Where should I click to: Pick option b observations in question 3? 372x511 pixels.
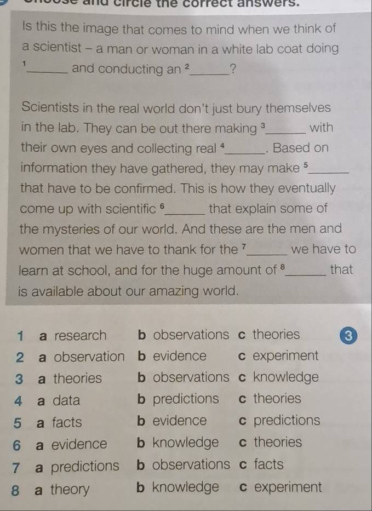pyautogui.click(x=183, y=377)
